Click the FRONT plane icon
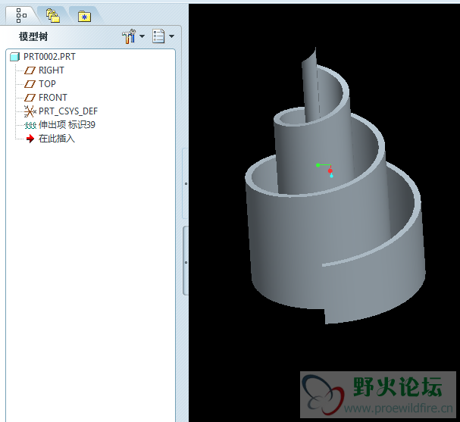Viewport: 460px width, 422px height. click(x=30, y=98)
